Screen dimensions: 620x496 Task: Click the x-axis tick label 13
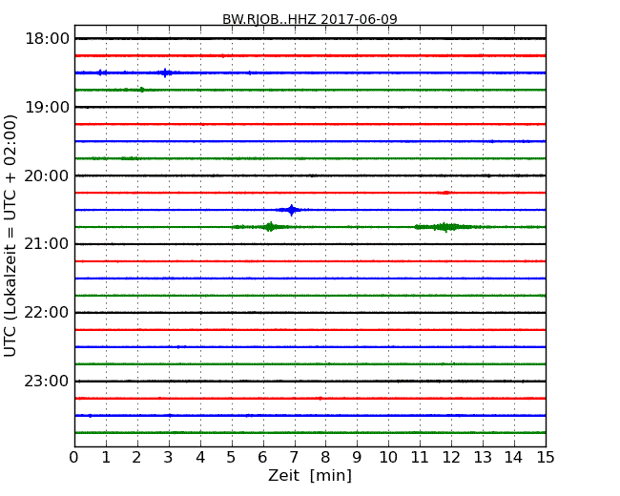click(x=483, y=458)
